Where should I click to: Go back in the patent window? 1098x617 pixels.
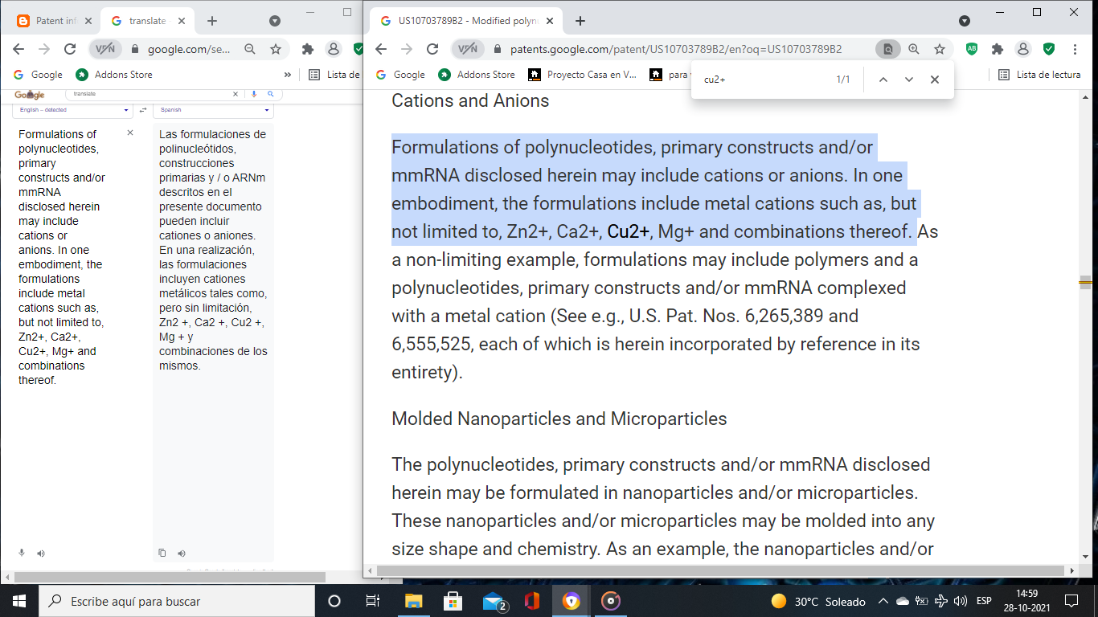[381, 49]
